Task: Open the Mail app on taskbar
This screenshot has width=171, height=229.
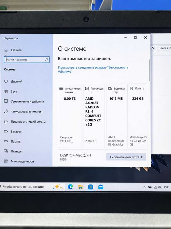Action: pos(101,187)
